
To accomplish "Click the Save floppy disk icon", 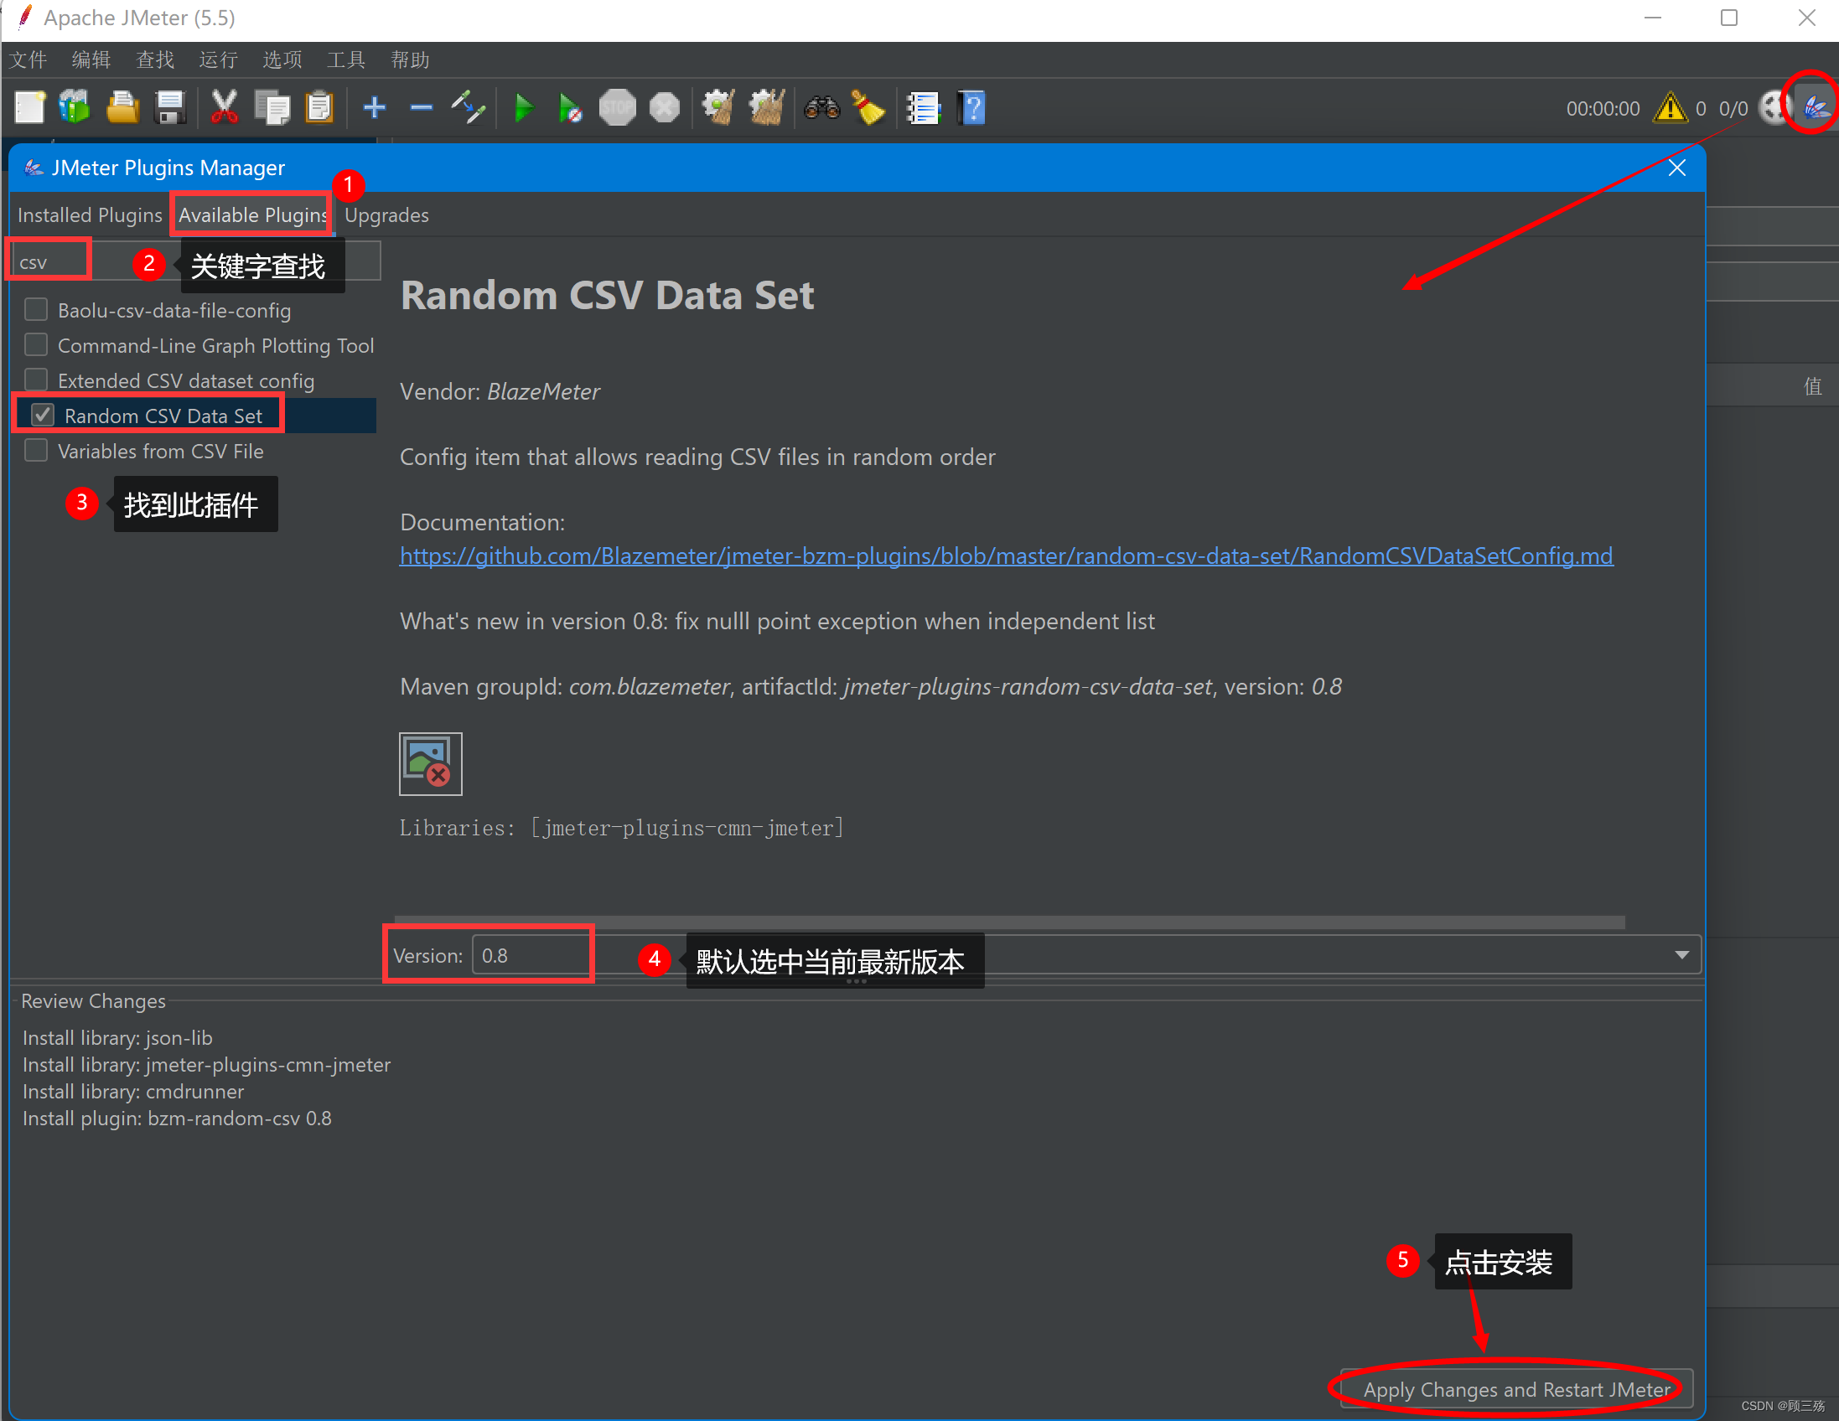I will click(x=169, y=108).
